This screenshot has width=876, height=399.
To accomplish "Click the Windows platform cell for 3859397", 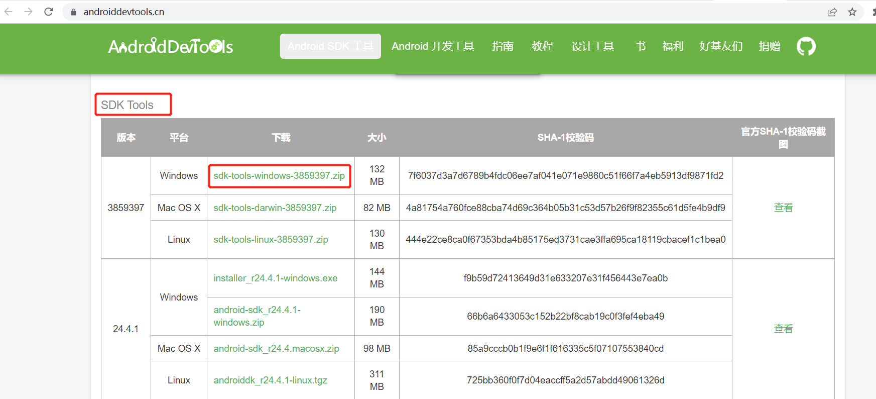I will [x=179, y=176].
